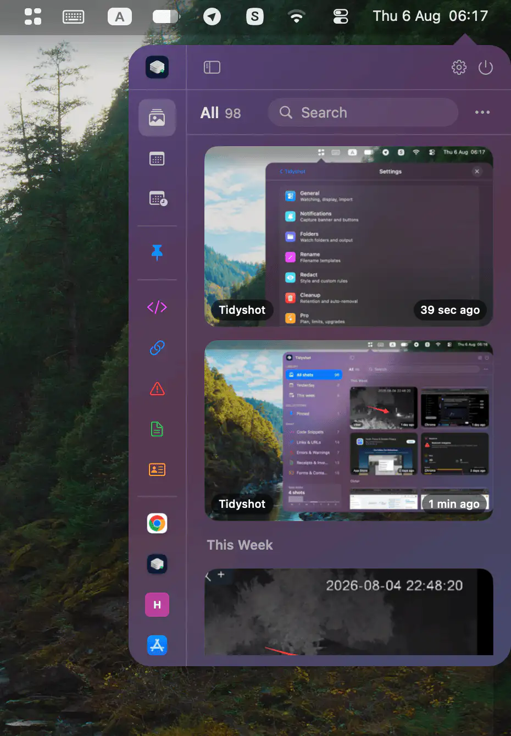
Task: Filter by Links & URLs chain icon
Action: tap(157, 348)
